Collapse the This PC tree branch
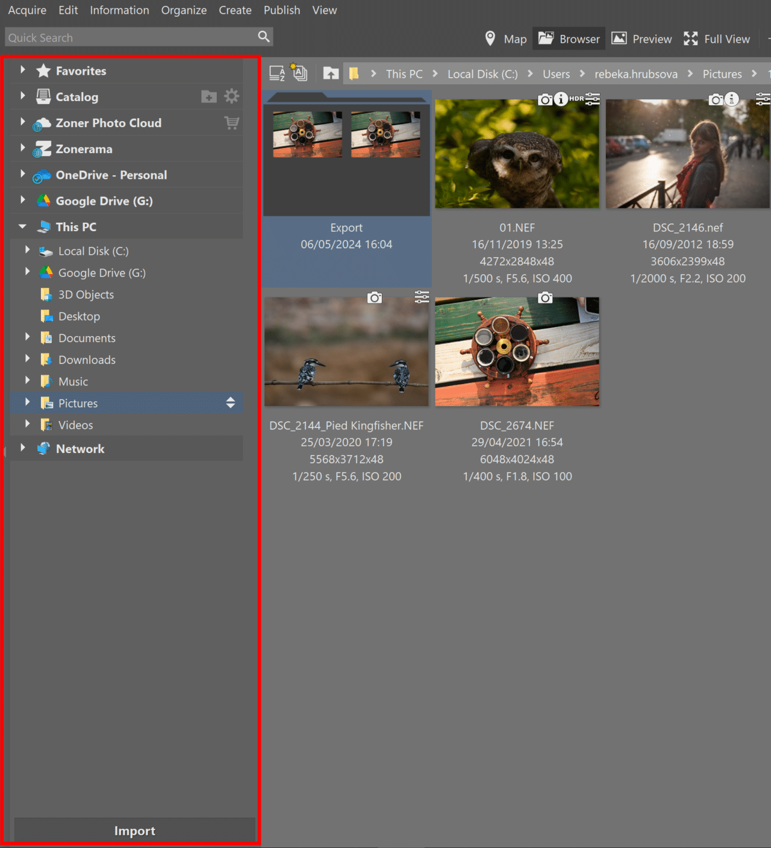 coord(22,226)
